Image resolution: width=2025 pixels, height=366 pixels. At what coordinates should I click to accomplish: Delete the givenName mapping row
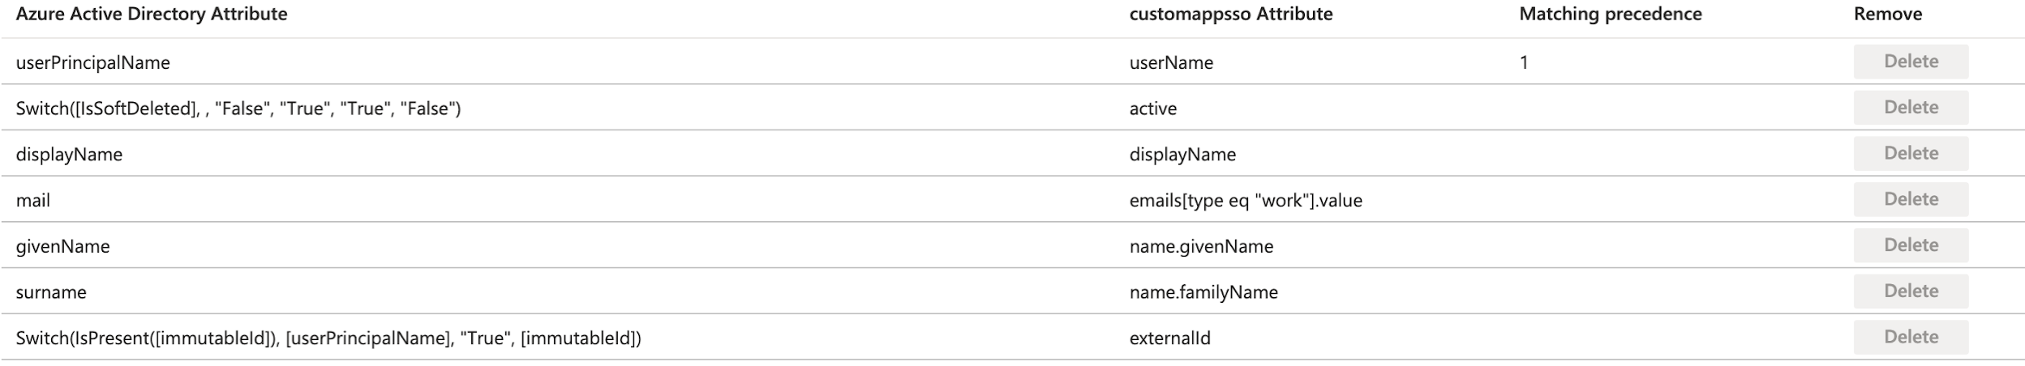1910,245
